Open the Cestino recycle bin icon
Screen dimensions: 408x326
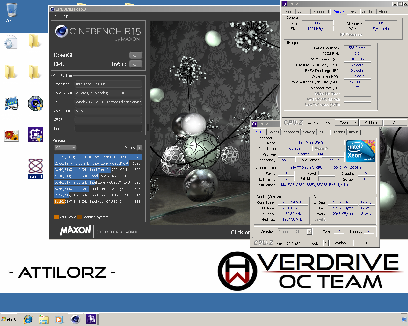coord(11,13)
